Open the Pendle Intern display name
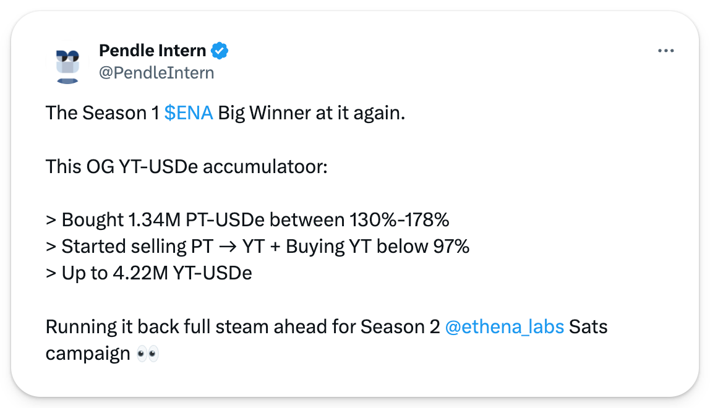This screenshot has width=710, height=408. click(x=152, y=51)
